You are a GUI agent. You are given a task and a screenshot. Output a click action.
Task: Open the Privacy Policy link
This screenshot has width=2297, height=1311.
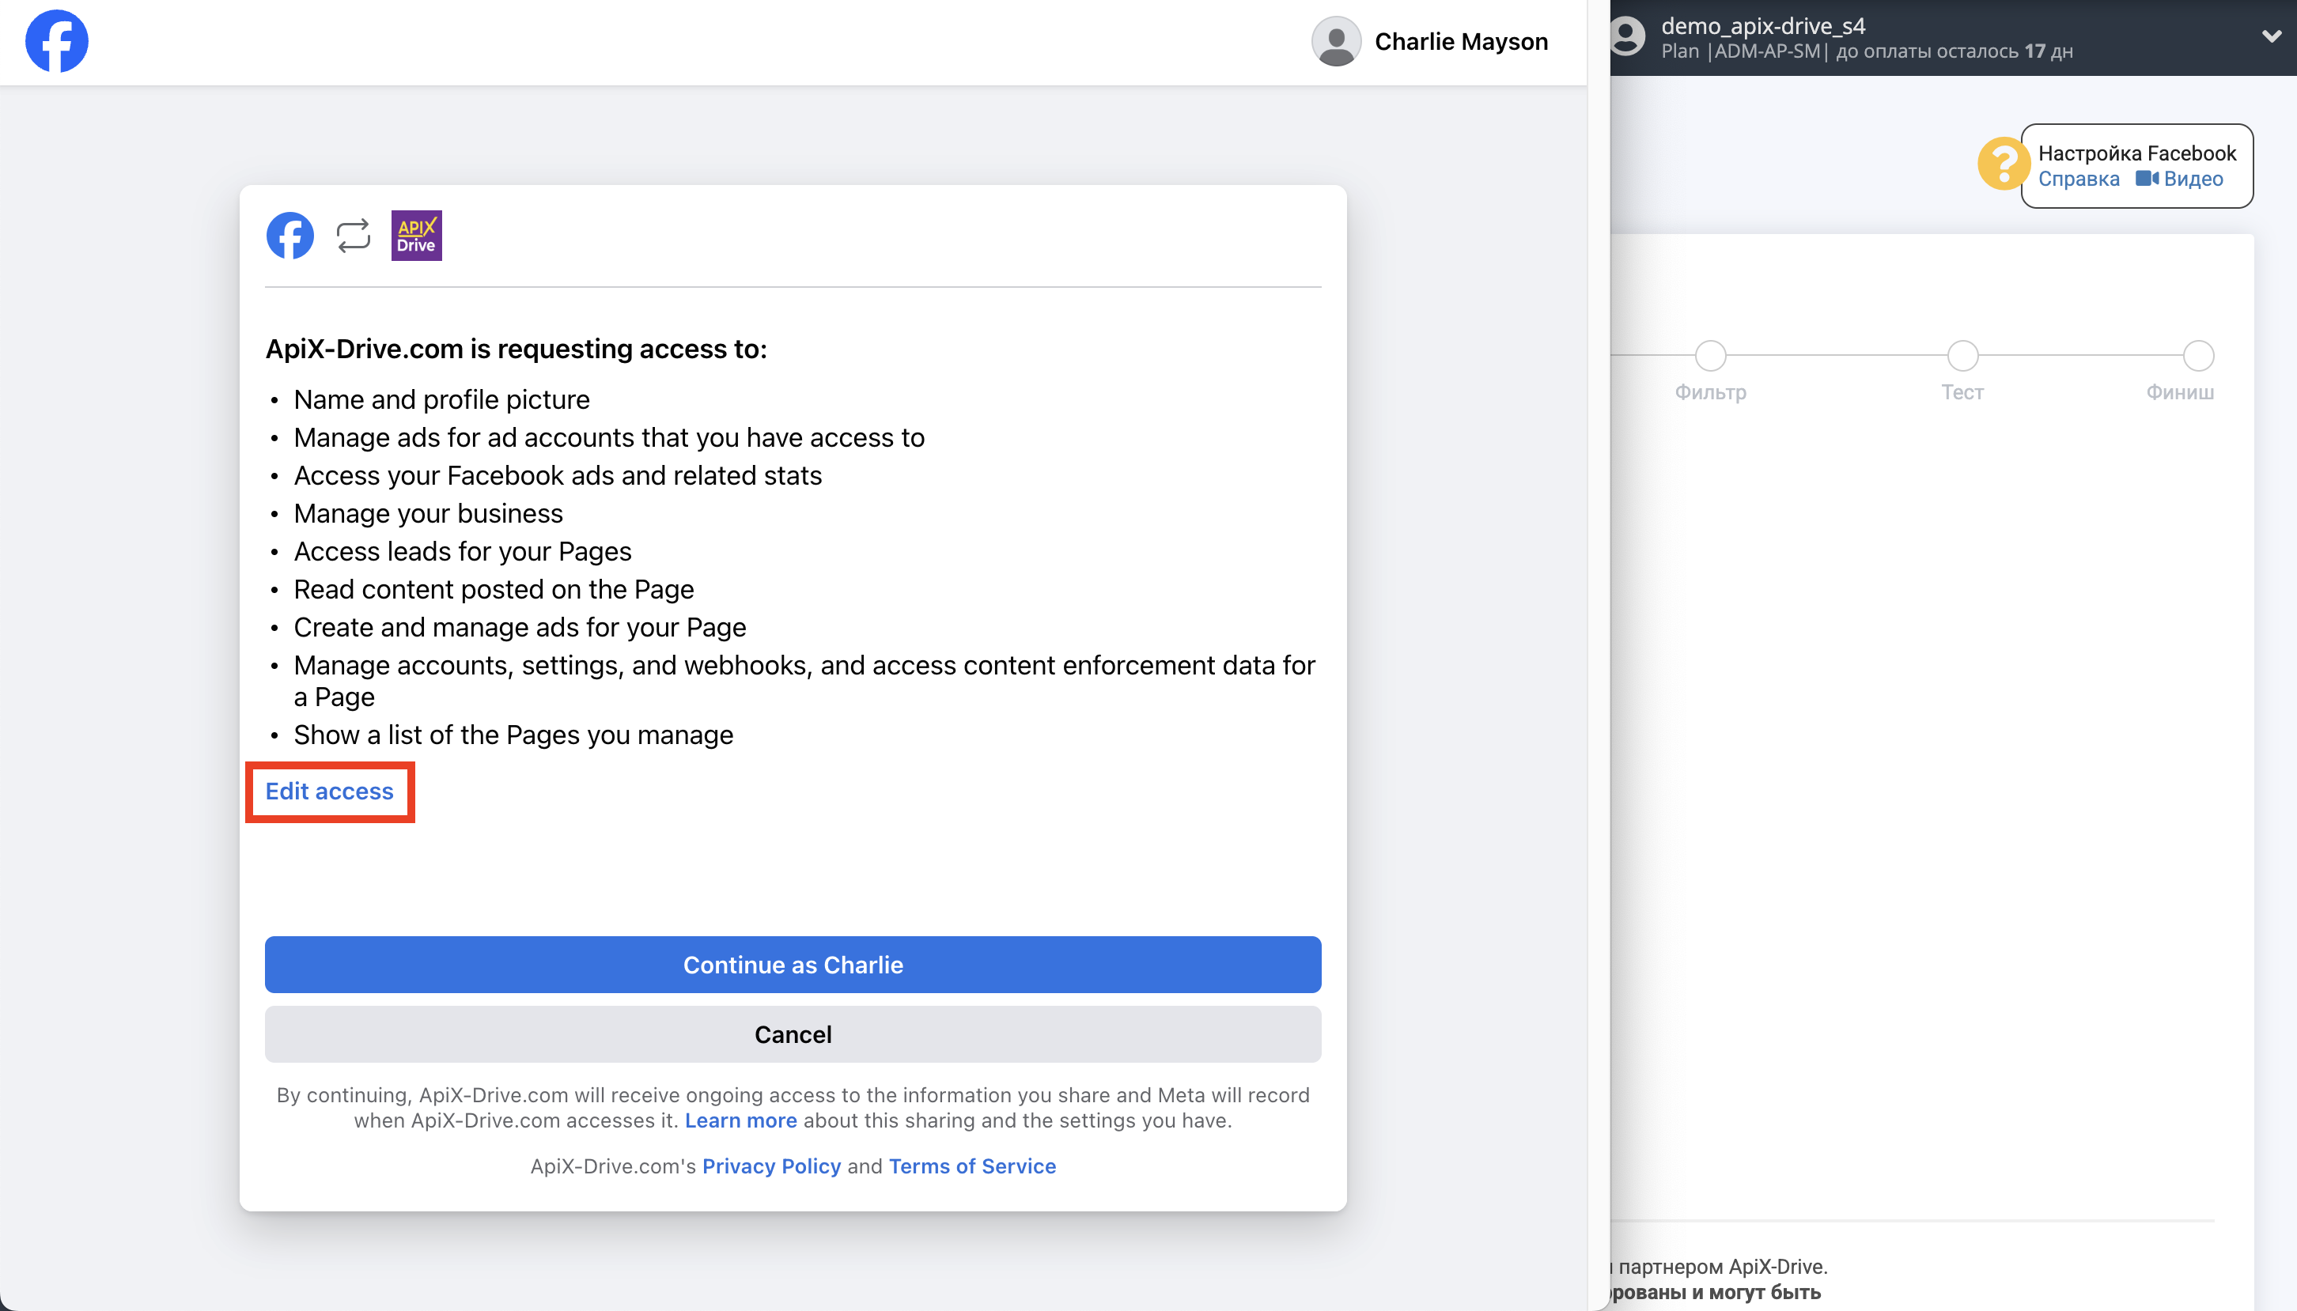tap(770, 1166)
